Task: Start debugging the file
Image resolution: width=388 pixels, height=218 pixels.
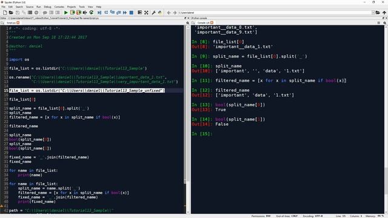Action: pyautogui.click(x=99, y=12)
